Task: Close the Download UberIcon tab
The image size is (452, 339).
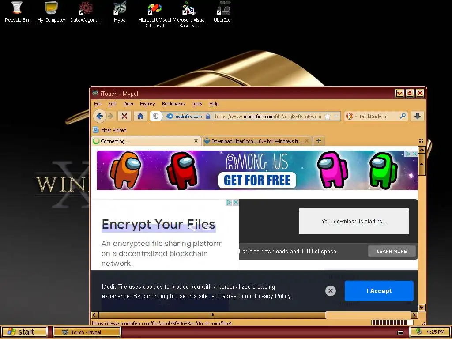Action: [307, 141]
